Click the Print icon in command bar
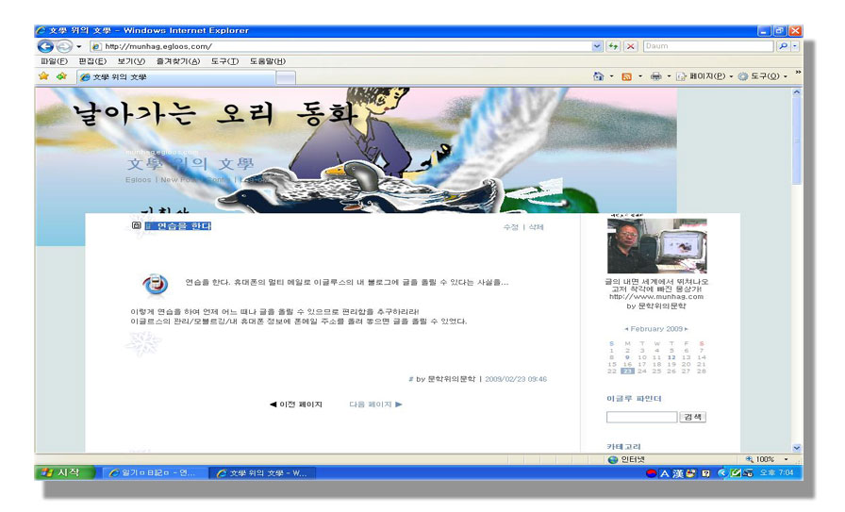Image resolution: width=845 pixels, height=512 pixels. (655, 76)
